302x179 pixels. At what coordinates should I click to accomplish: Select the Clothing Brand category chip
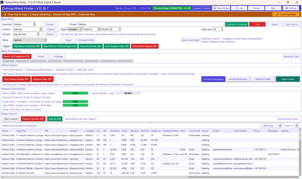[x=22, y=61]
